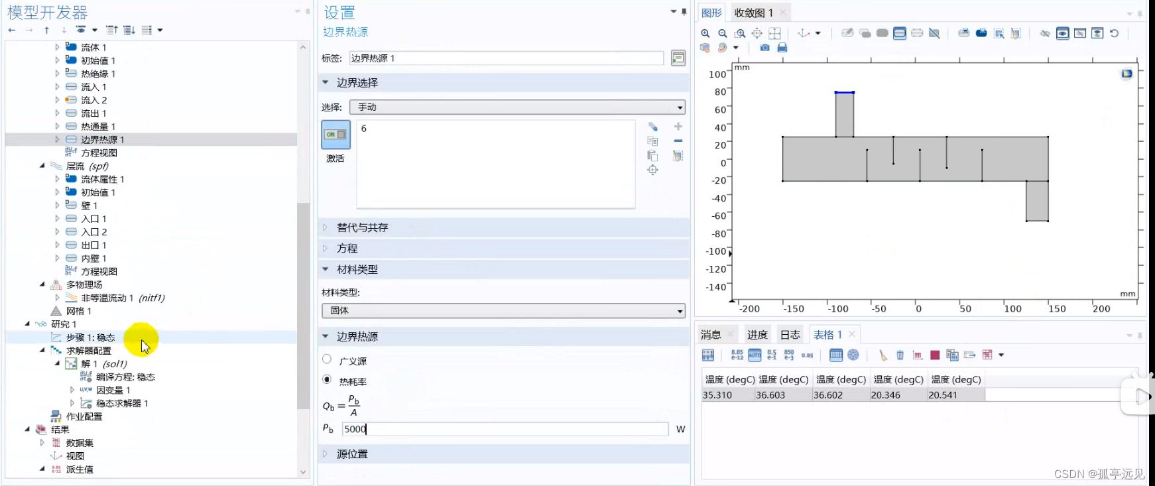The height and width of the screenshot is (486, 1155).
Task: Collapse the 层流 (spf) tree node
Action: 42,166
